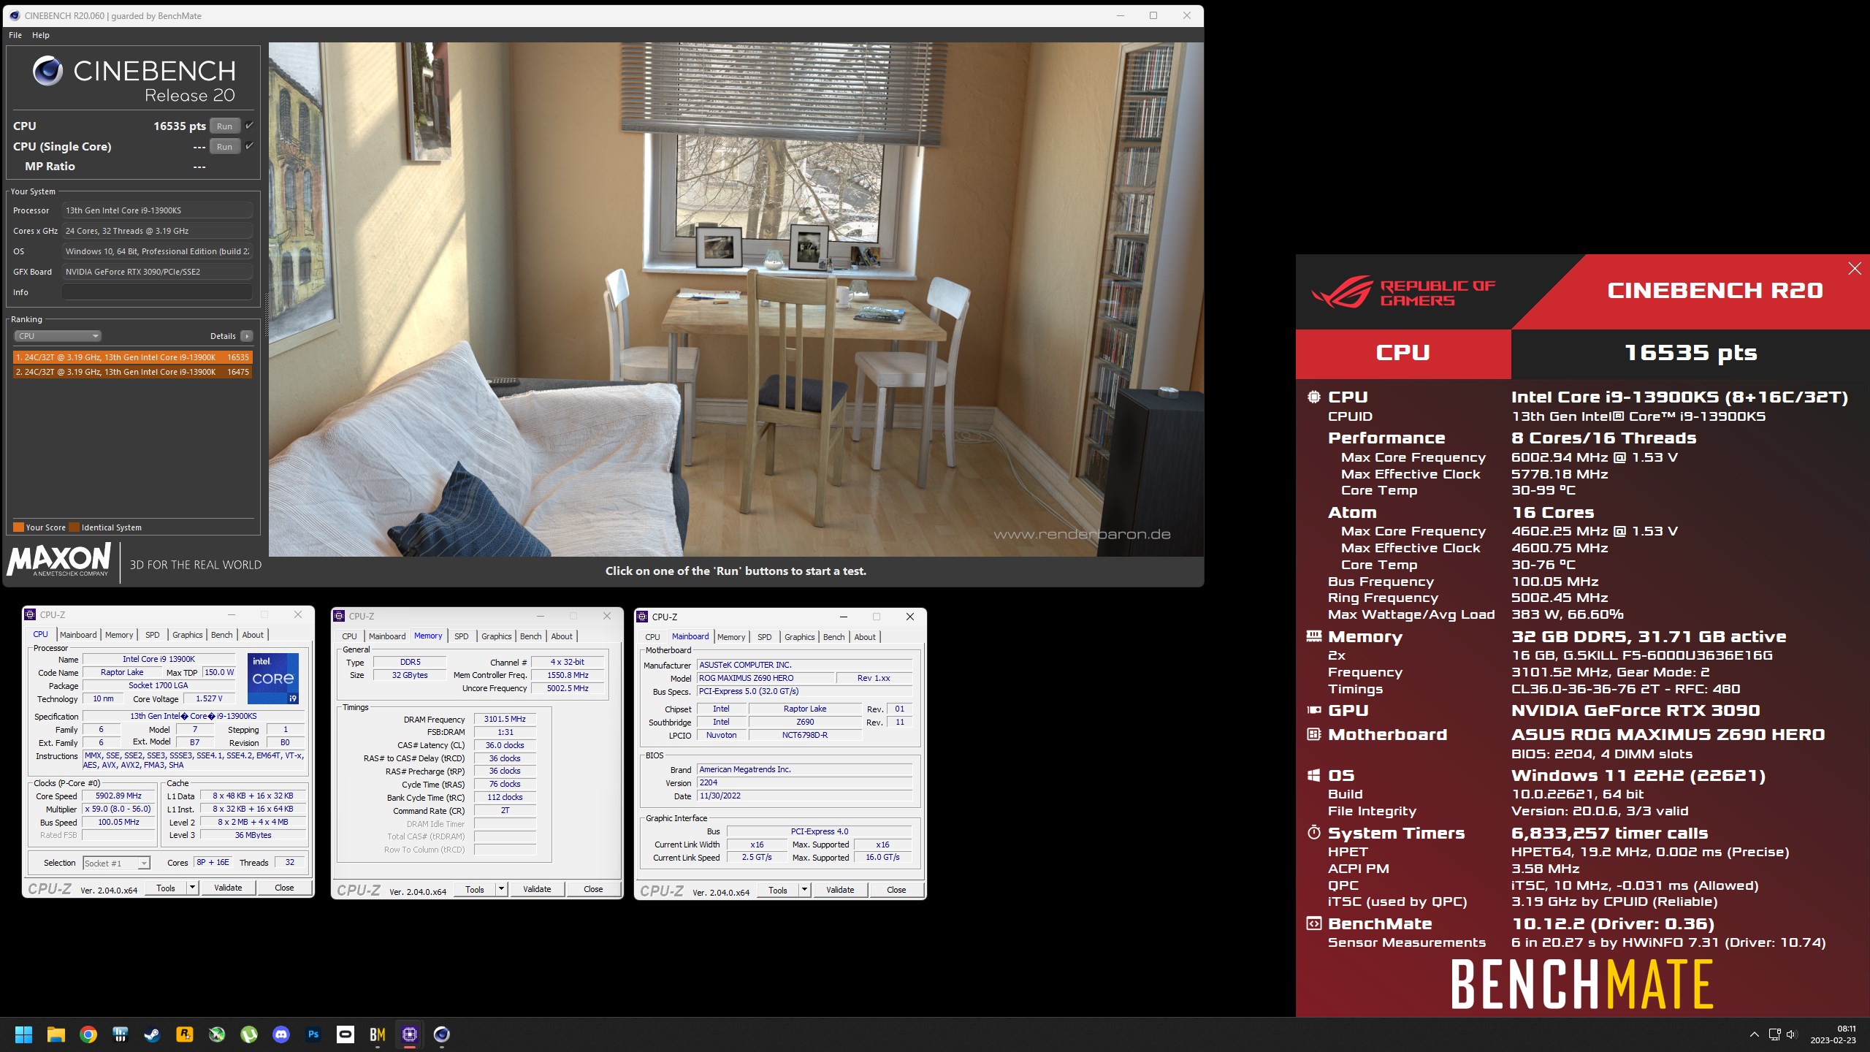The width and height of the screenshot is (1870, 1052).
Task: Click the Identical System legend swatch
Action: click(74, 527)
